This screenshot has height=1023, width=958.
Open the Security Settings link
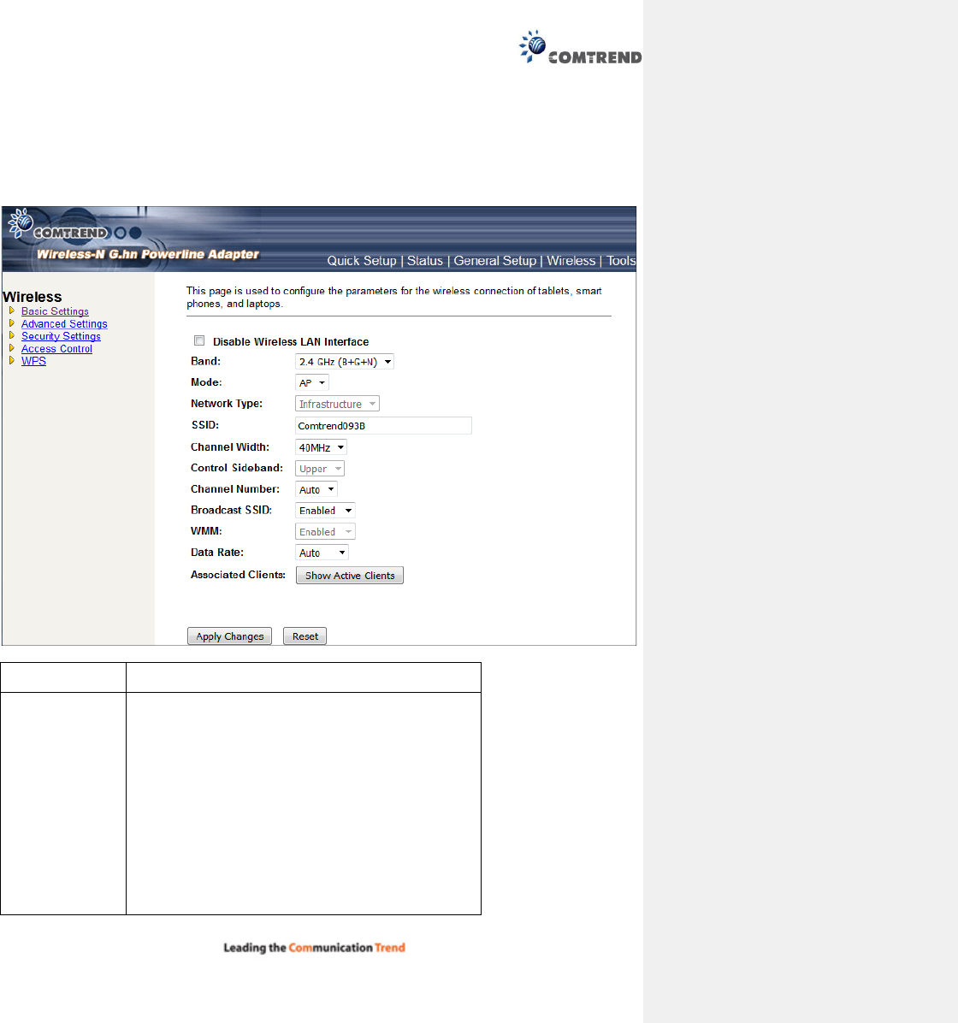[61, 336]
